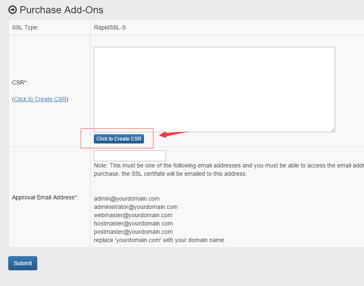Screen dimensions: 364x286
Task: Focus the Approval Email Address input box
Action: pos(129,156)
